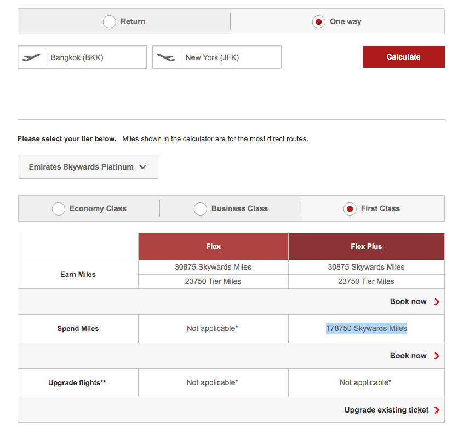Click the red chevron next to first Book now
The height and width of the screenshot is (435, 458).
(436, 301)
